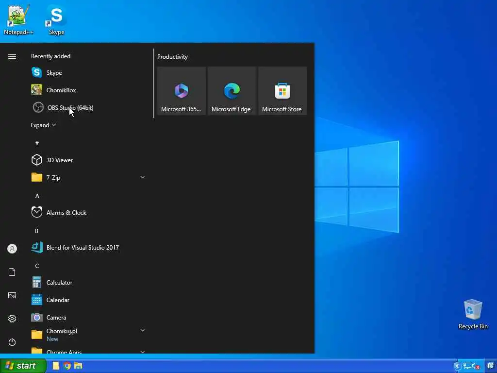Image resolution: width=497 pixels, height=373 pixels.
Task: Open the 3D Viewer app
Action: tap(88, 160)
